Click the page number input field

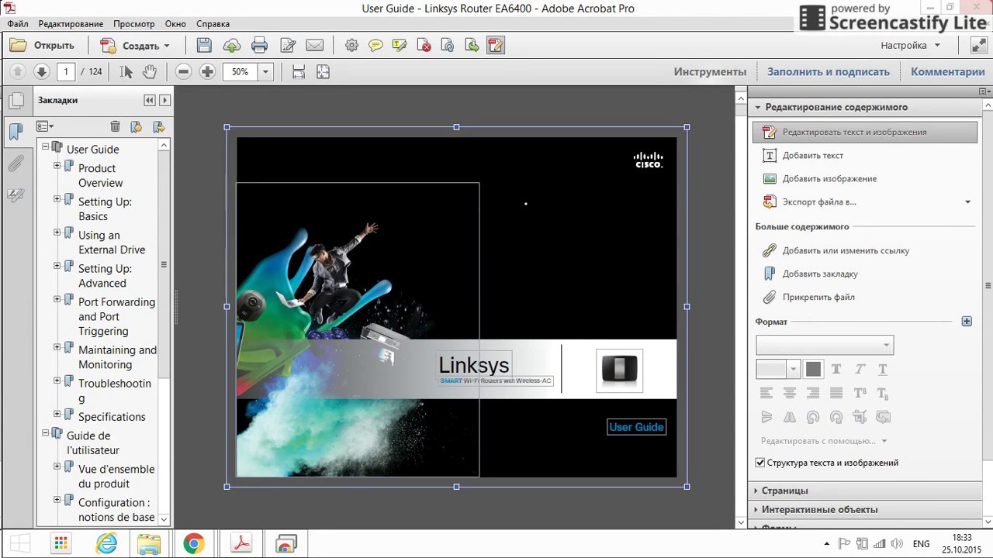(x=66, y=71)
